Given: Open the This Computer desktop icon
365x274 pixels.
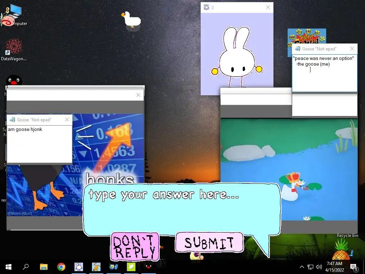Looking at the screenshot, I should click(x=14, y=15).
